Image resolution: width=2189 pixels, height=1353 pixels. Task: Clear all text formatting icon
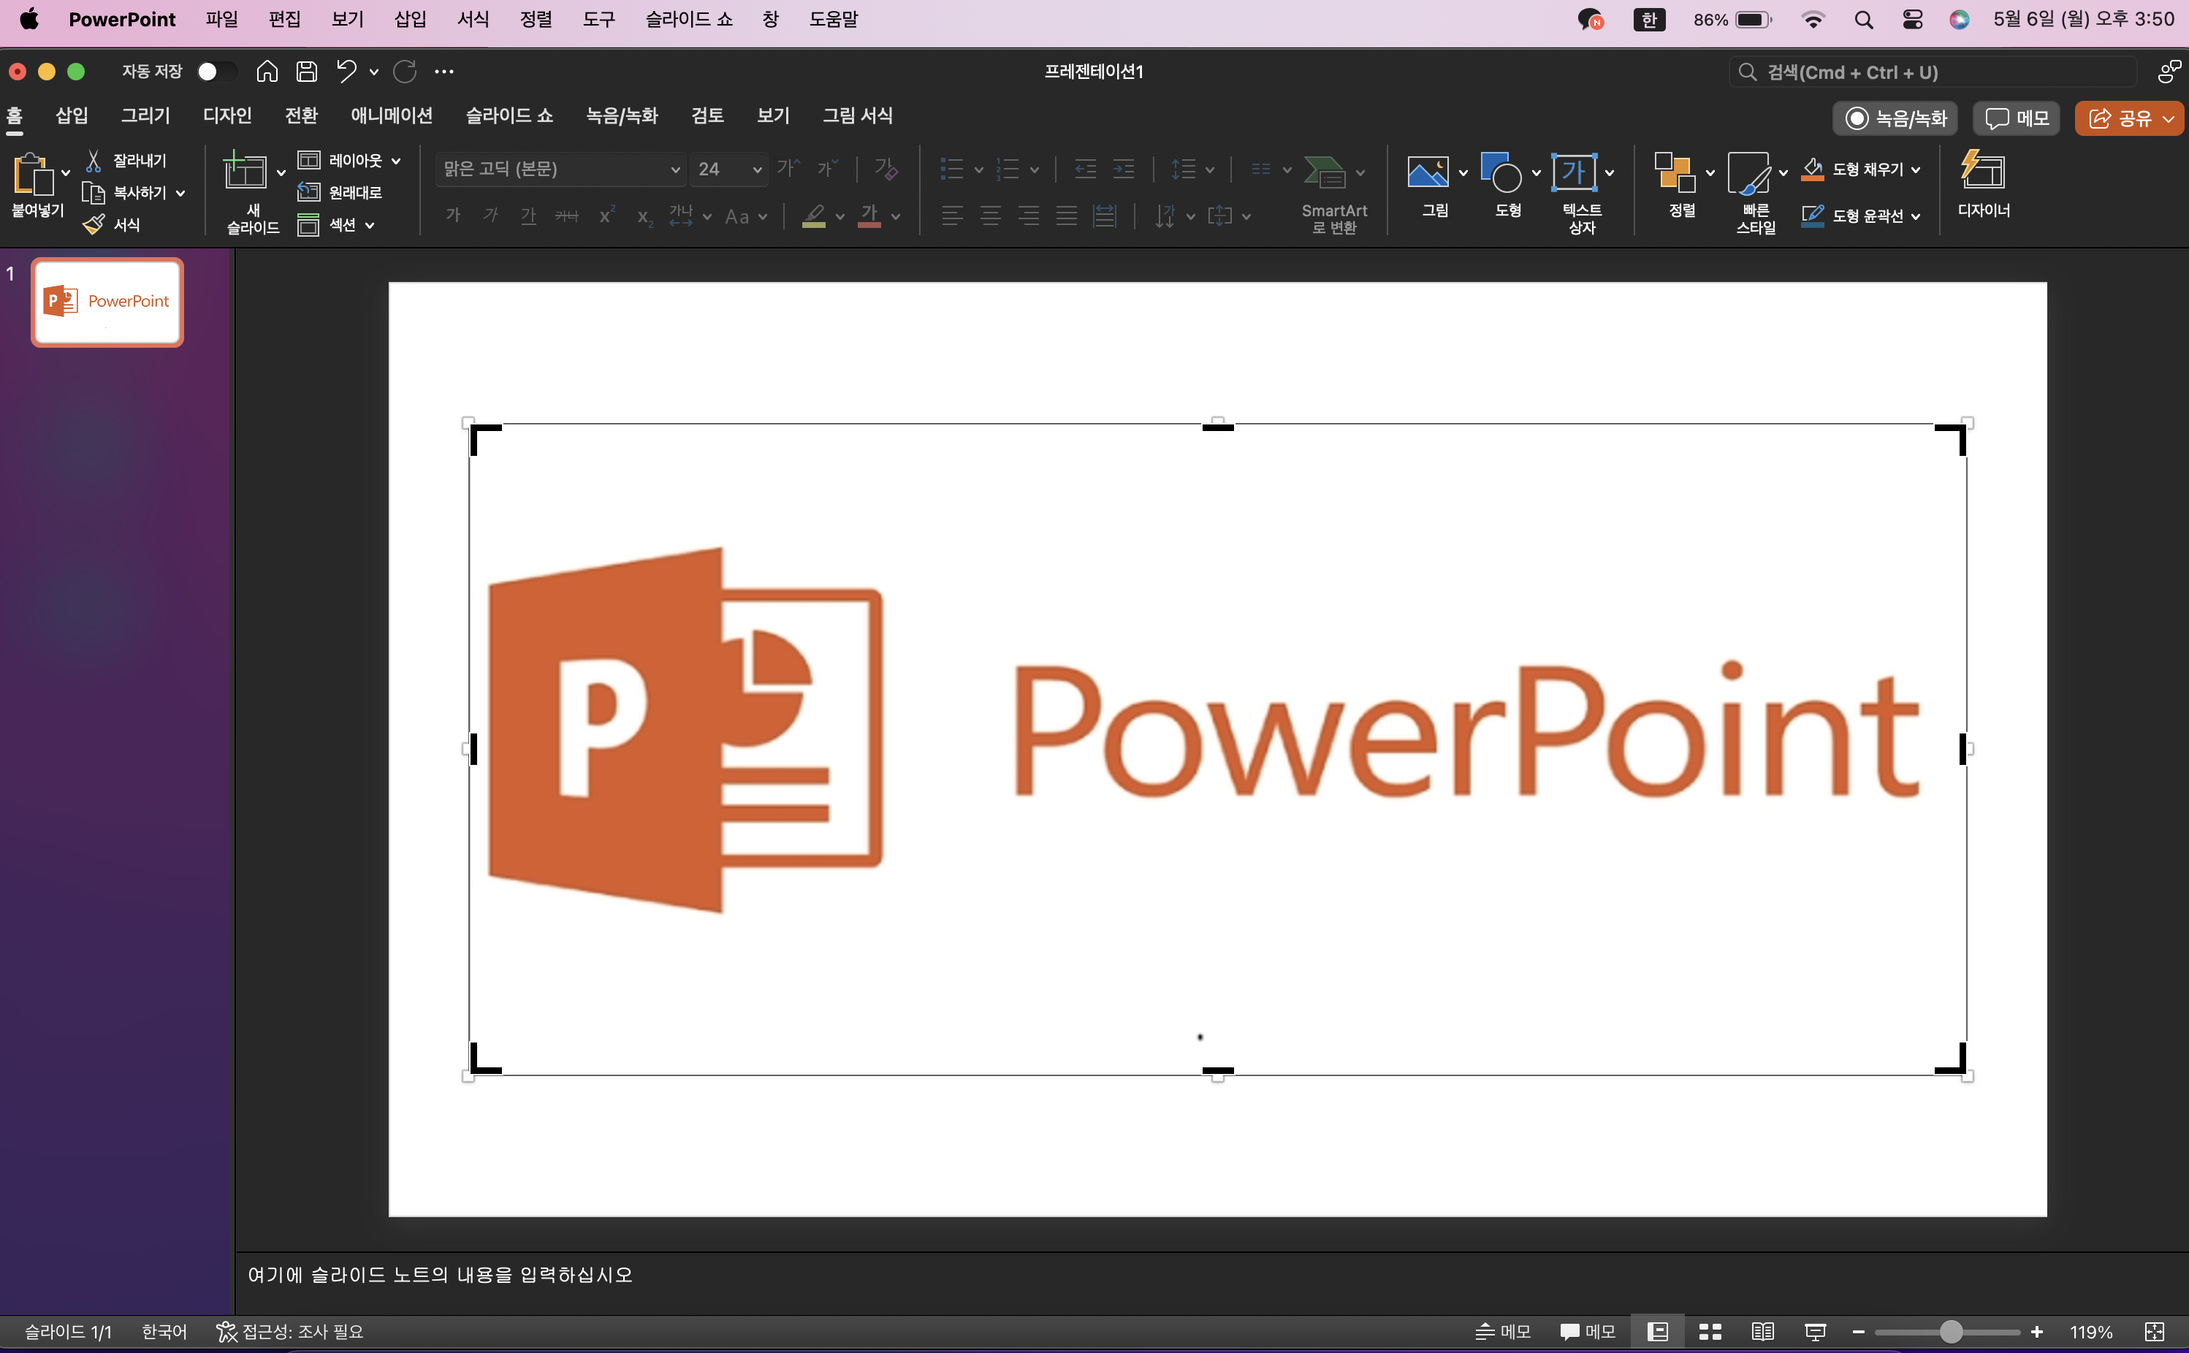886,168
